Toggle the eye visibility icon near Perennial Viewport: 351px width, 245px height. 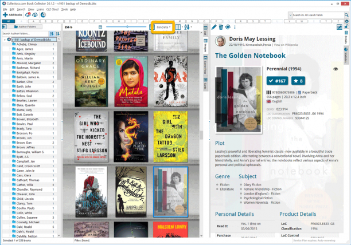(x=336, y=69)
